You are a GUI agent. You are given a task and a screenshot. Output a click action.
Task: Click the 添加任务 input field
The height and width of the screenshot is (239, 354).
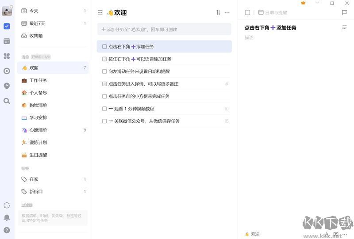(164, 30)
